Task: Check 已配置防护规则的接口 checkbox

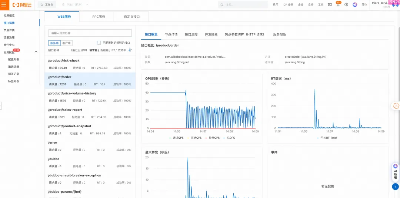Action: [99, 43]
